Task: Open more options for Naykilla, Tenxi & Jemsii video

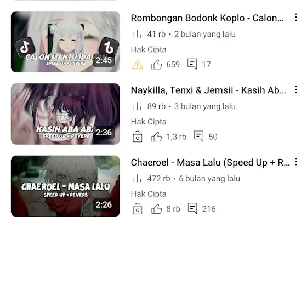Action: pos(296,89)
